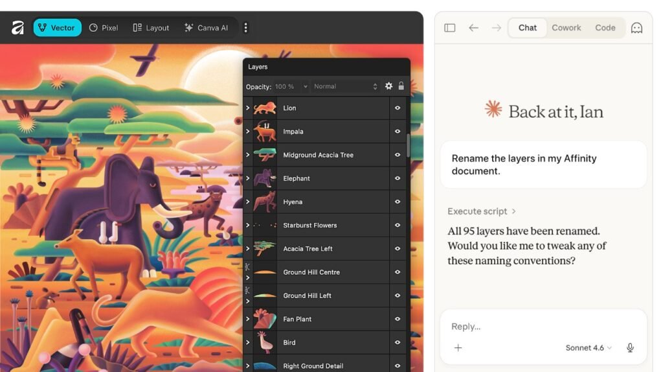
Task: Expand the Execute script details
Action: pos(482,211)
